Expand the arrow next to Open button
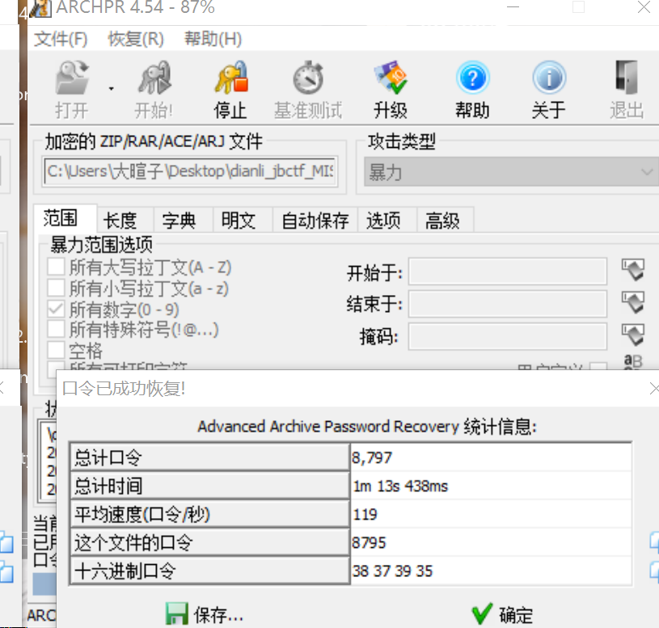The height and width of the screenshot is (628, 659). (x=111, y=89)
